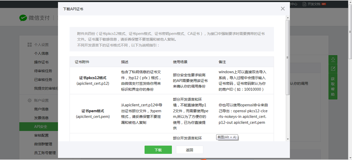Click the note starting windows上可以直接双击导入
The width and height of the screenshot is (352, 160).
click(243, 81)
